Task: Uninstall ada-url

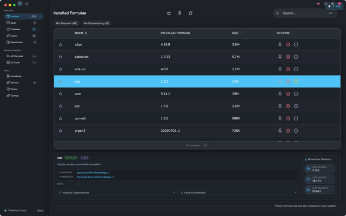Action: click(x=288, y=69)
